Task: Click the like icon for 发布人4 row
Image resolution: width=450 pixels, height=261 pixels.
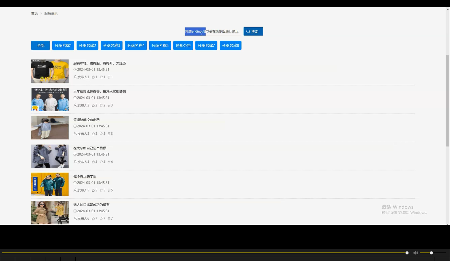Action: 93,162
